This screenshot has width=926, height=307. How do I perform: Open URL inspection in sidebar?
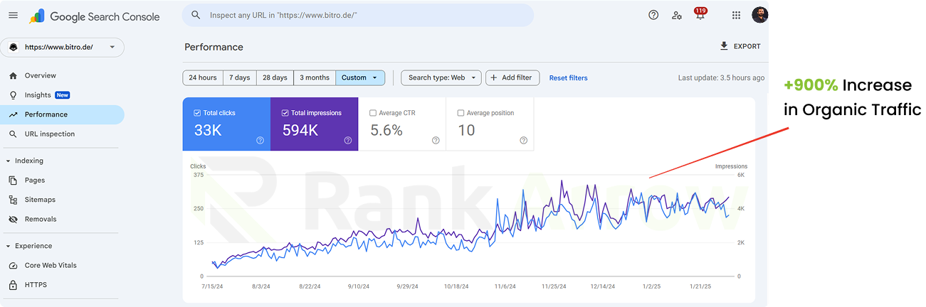[49, 134]
